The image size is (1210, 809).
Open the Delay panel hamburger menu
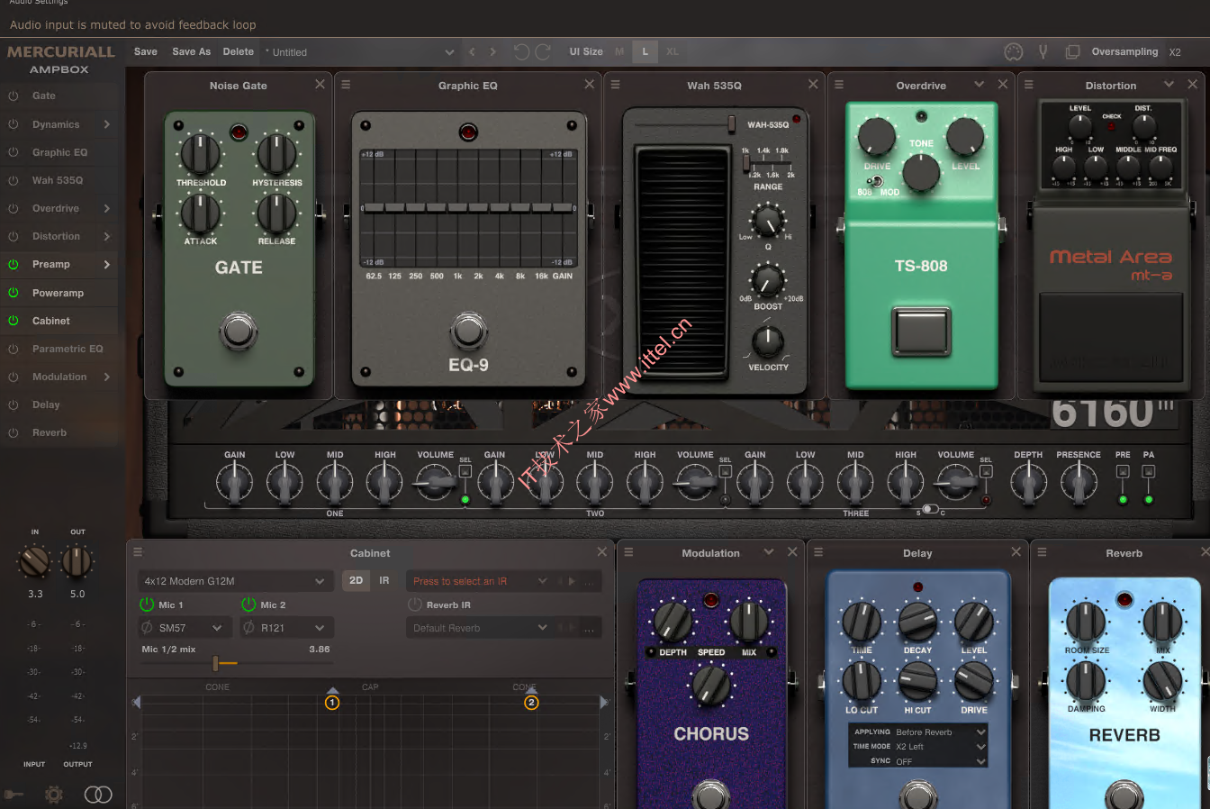817,552
